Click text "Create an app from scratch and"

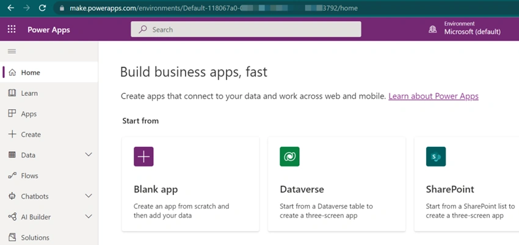(x=181, y=207)
